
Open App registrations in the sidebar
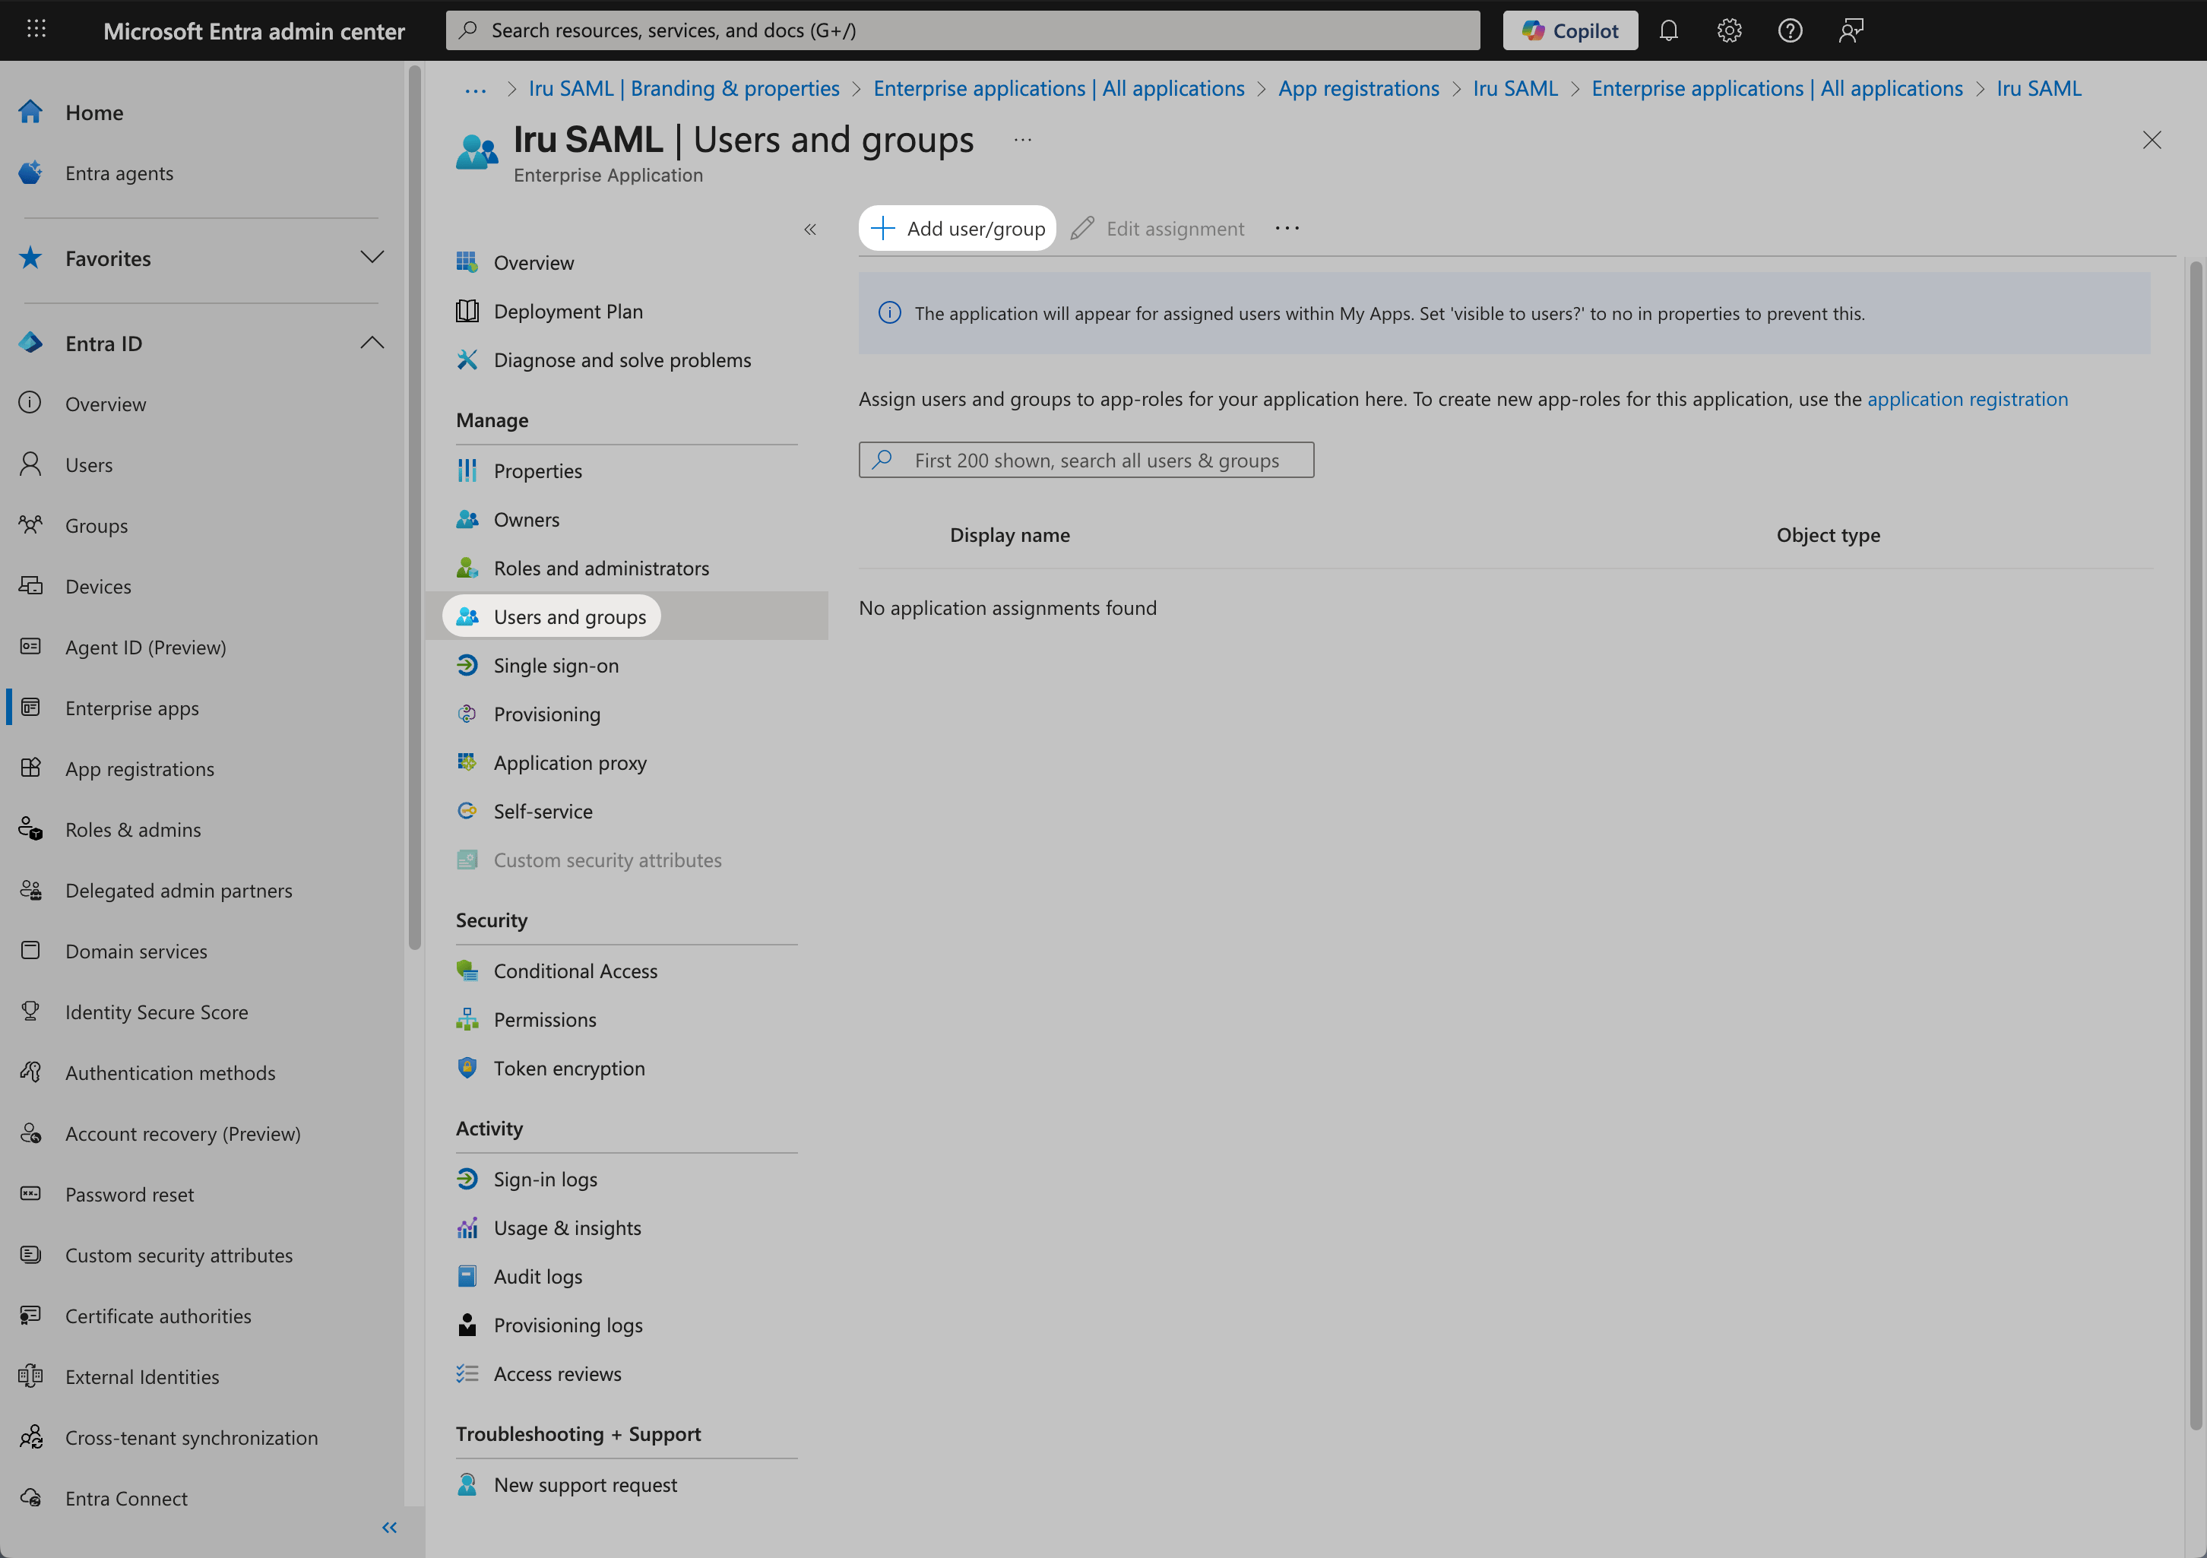pos(139,769)
